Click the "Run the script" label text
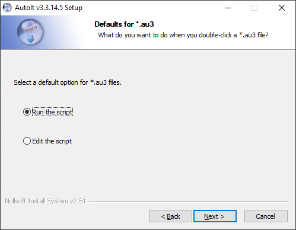The height and width of the screenshot is (230, 296). click(52, 112)
